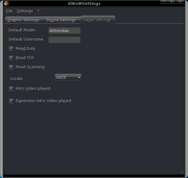
Task: Open the ? help menu
Action: 38,11
